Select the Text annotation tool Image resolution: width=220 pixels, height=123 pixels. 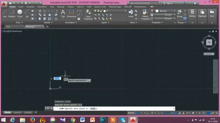tap(63, 14)
